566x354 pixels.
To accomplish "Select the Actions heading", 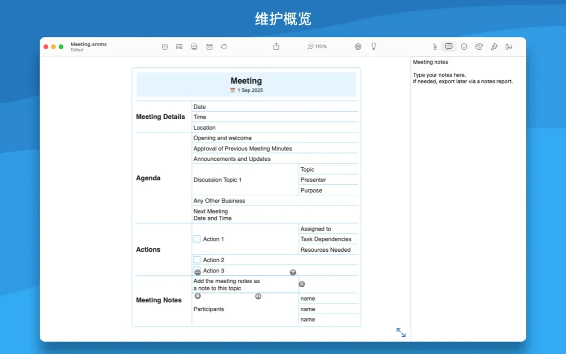I will 148,250.
